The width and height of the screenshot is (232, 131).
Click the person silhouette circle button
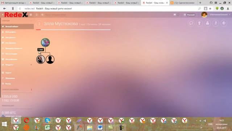click(208, 23)
